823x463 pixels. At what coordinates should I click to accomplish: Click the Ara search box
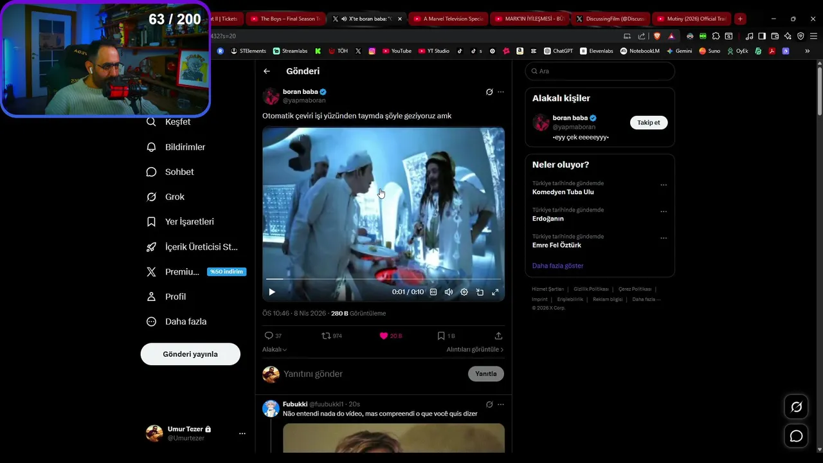(x=600, y=71)
